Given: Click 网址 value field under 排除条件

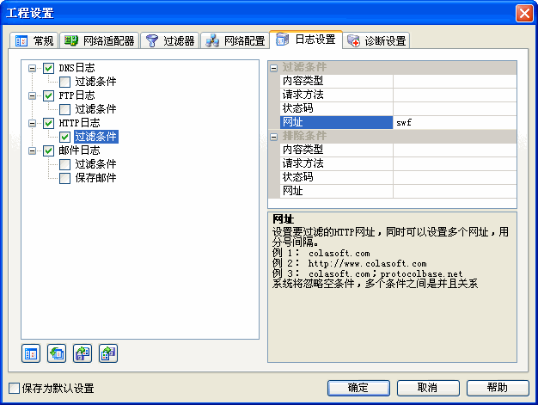Looking at the screenshot, I should pyautogui.click(x=455, y=191).
